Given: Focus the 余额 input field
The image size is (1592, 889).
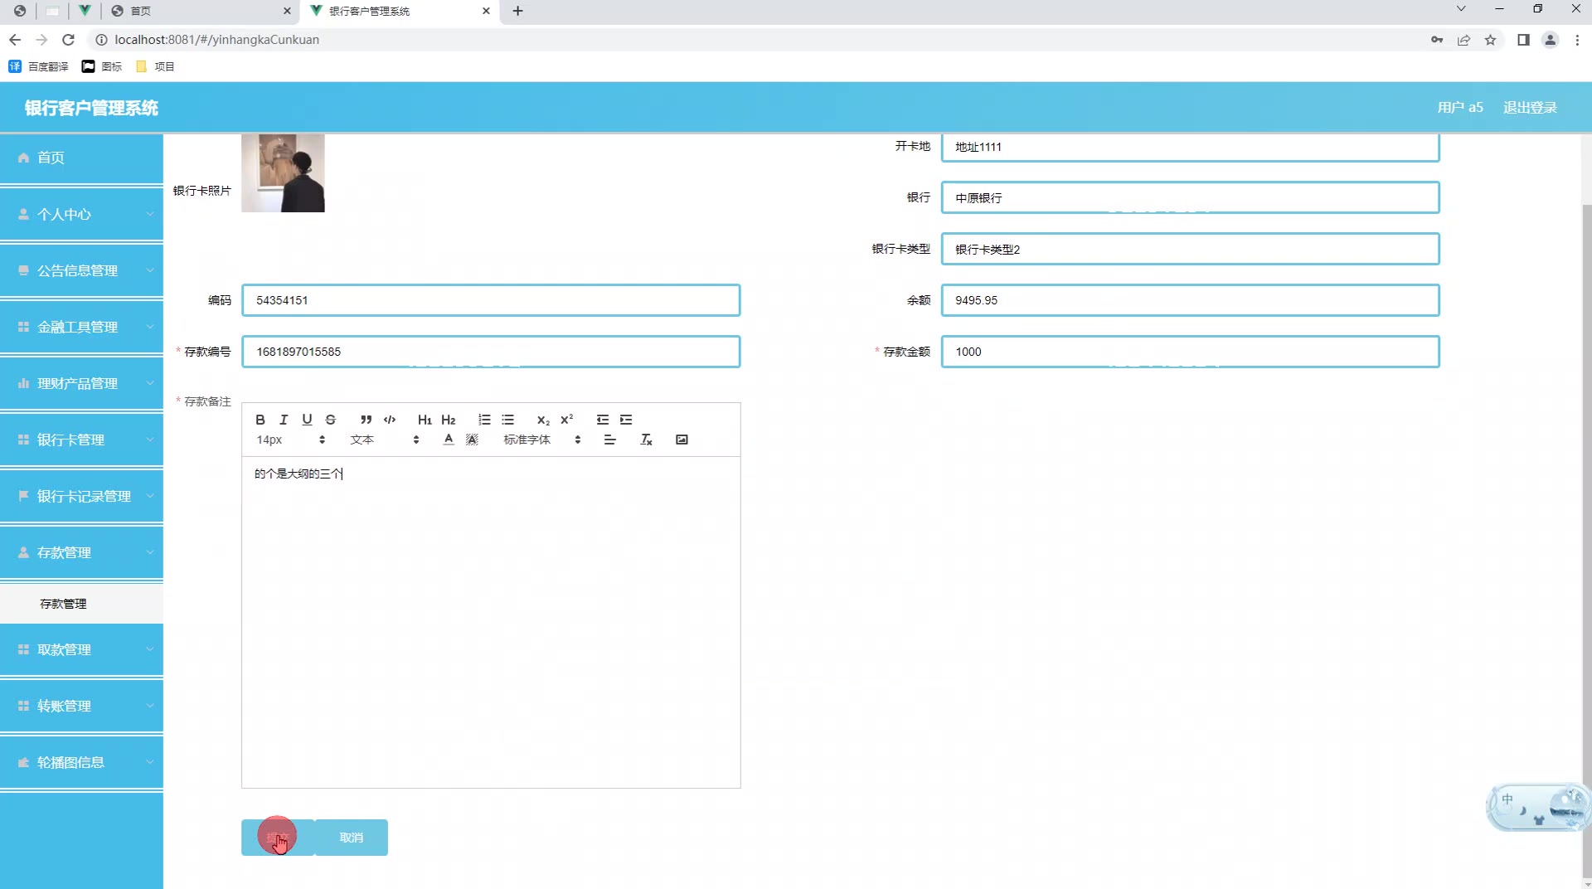Looking at the screenshot, I should (1190, 300).
